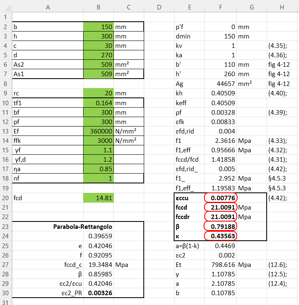Click the circled β value 0.79188
The height and width of the screenshot is (305, 299).
point(220,226)
